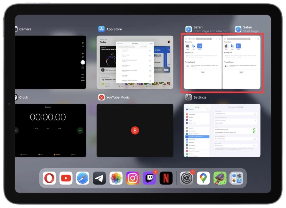This screenshot has height=208, width=286.
Task: Select Focus in Settings sidebar
Action: [197, 120]
